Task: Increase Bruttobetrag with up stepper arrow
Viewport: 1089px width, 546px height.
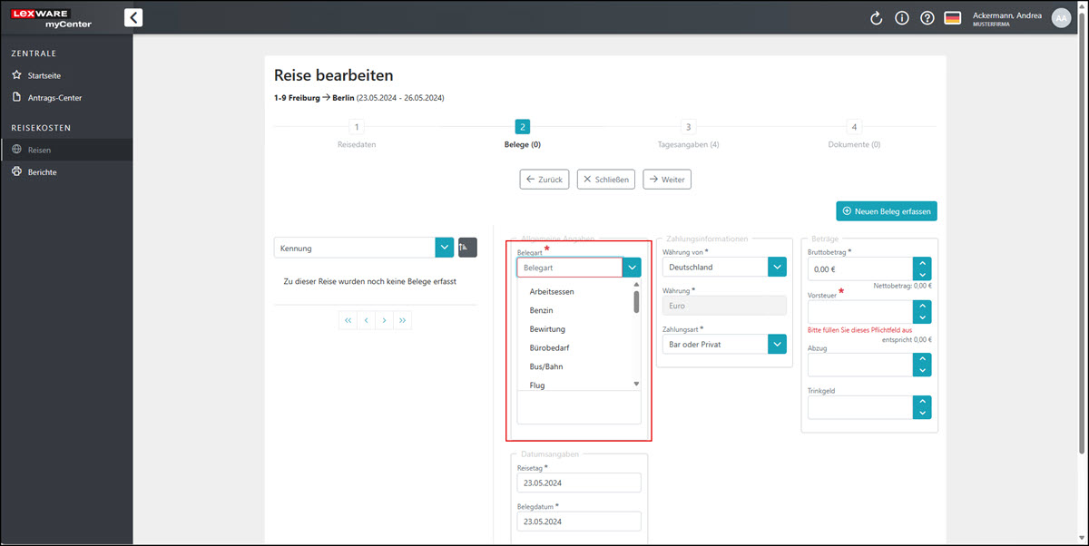Action: tap(923, 263)
